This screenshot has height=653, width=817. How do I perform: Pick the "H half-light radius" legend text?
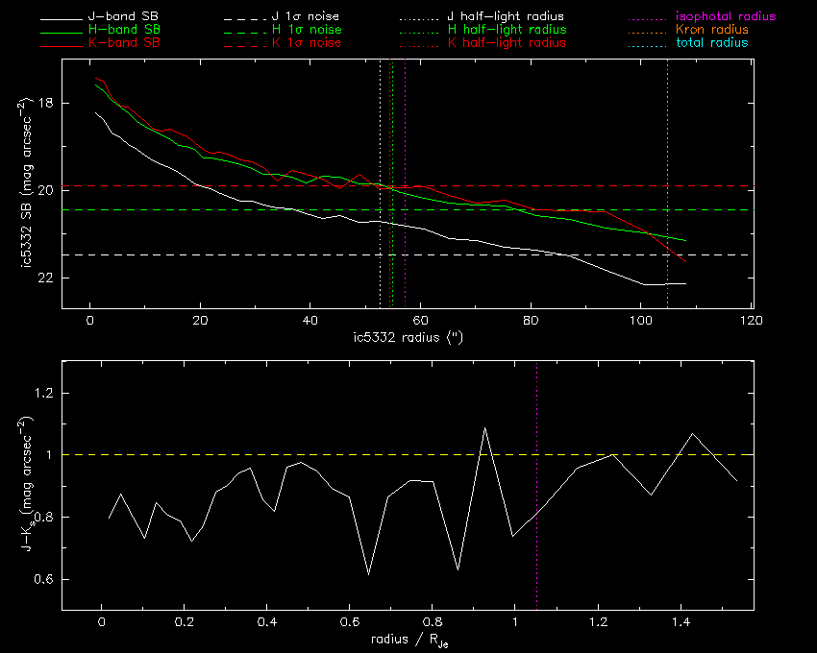point(506,31)
